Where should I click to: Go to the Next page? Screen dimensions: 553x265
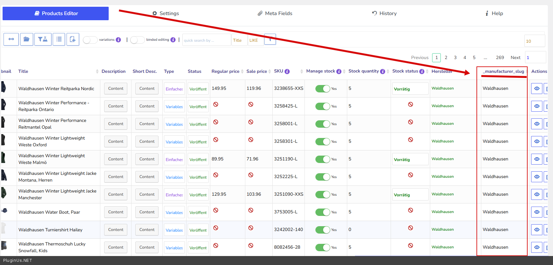click(515, 58)
